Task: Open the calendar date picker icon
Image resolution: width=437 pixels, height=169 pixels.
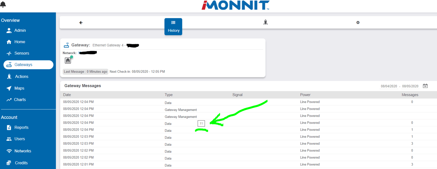Action: (425, 86)
